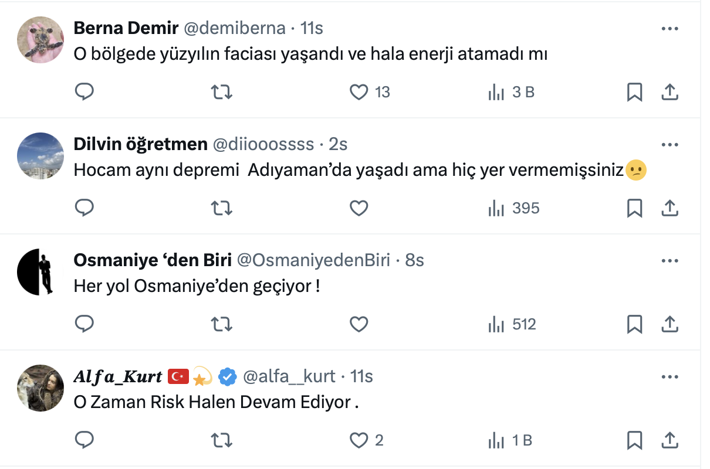Click Berna Demir's avatar image
The image size is (710, 469).
click(40, 39)
